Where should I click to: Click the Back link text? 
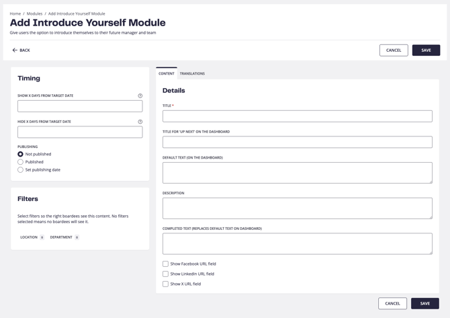coord(25,50)
